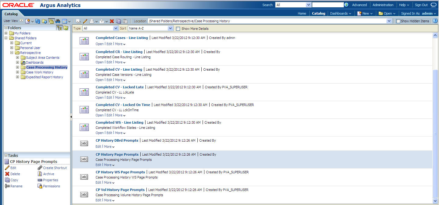Click Archive in the Tasks pane
This screenshot has width=439, height=205.
click(46, 174)
